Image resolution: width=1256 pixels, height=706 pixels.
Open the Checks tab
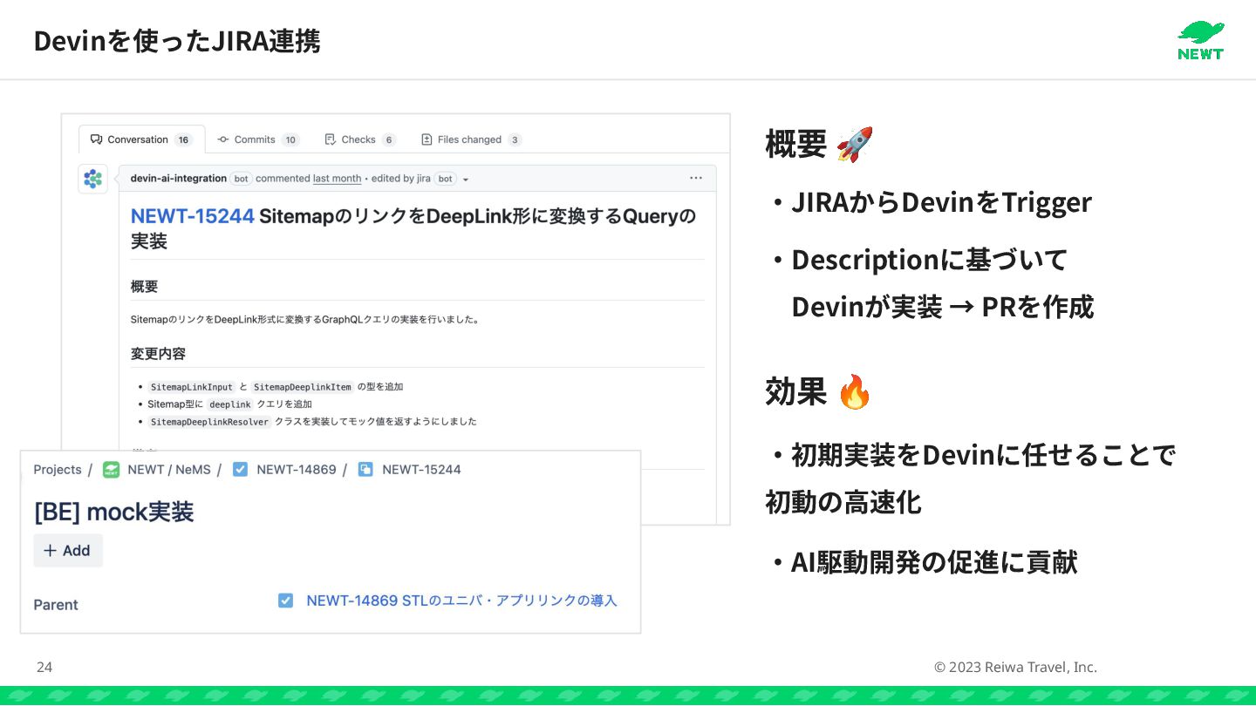[x=360, y=139]
